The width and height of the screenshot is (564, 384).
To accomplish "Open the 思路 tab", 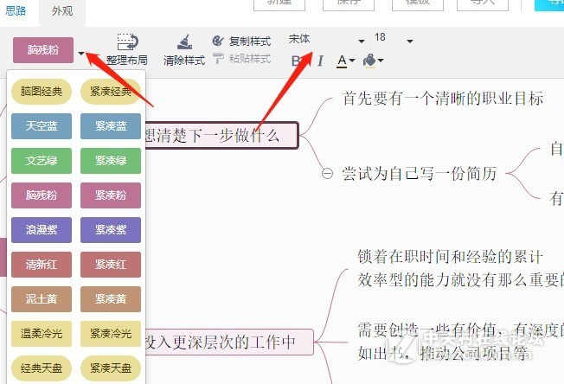I will click(16, 10).
